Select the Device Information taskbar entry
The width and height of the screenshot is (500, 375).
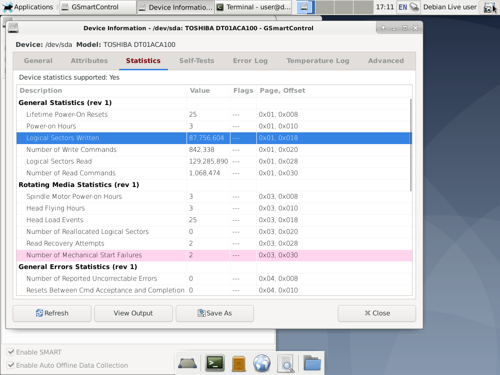pos(175,7)
